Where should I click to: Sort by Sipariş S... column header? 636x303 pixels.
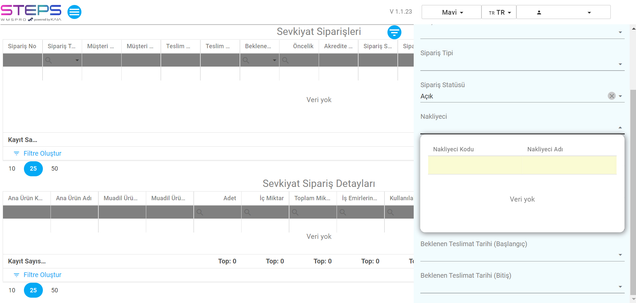(x=378, y=46)
